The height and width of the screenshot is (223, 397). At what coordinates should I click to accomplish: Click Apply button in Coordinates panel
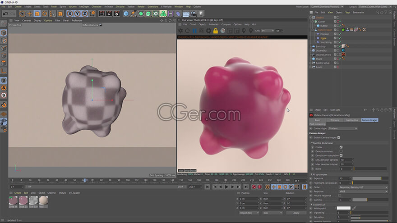tap(296, 213)
